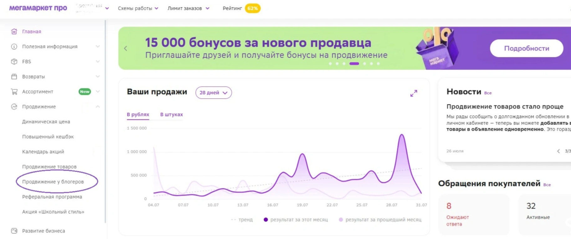Open Акция «Школьный стиль» menu item

53,212
